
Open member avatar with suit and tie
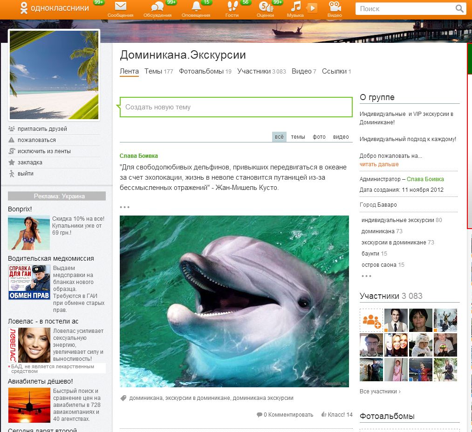[396, 320]
